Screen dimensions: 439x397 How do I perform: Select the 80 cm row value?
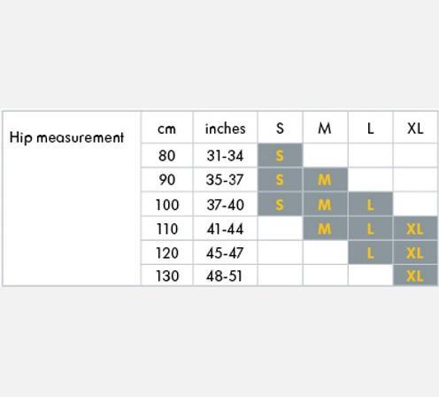(167, 156)
